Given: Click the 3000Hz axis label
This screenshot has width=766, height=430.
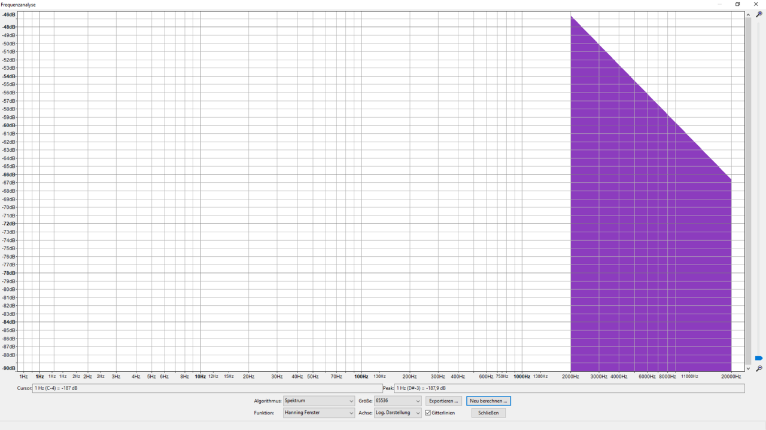Looking at the screenshot, I should point(599,376).
